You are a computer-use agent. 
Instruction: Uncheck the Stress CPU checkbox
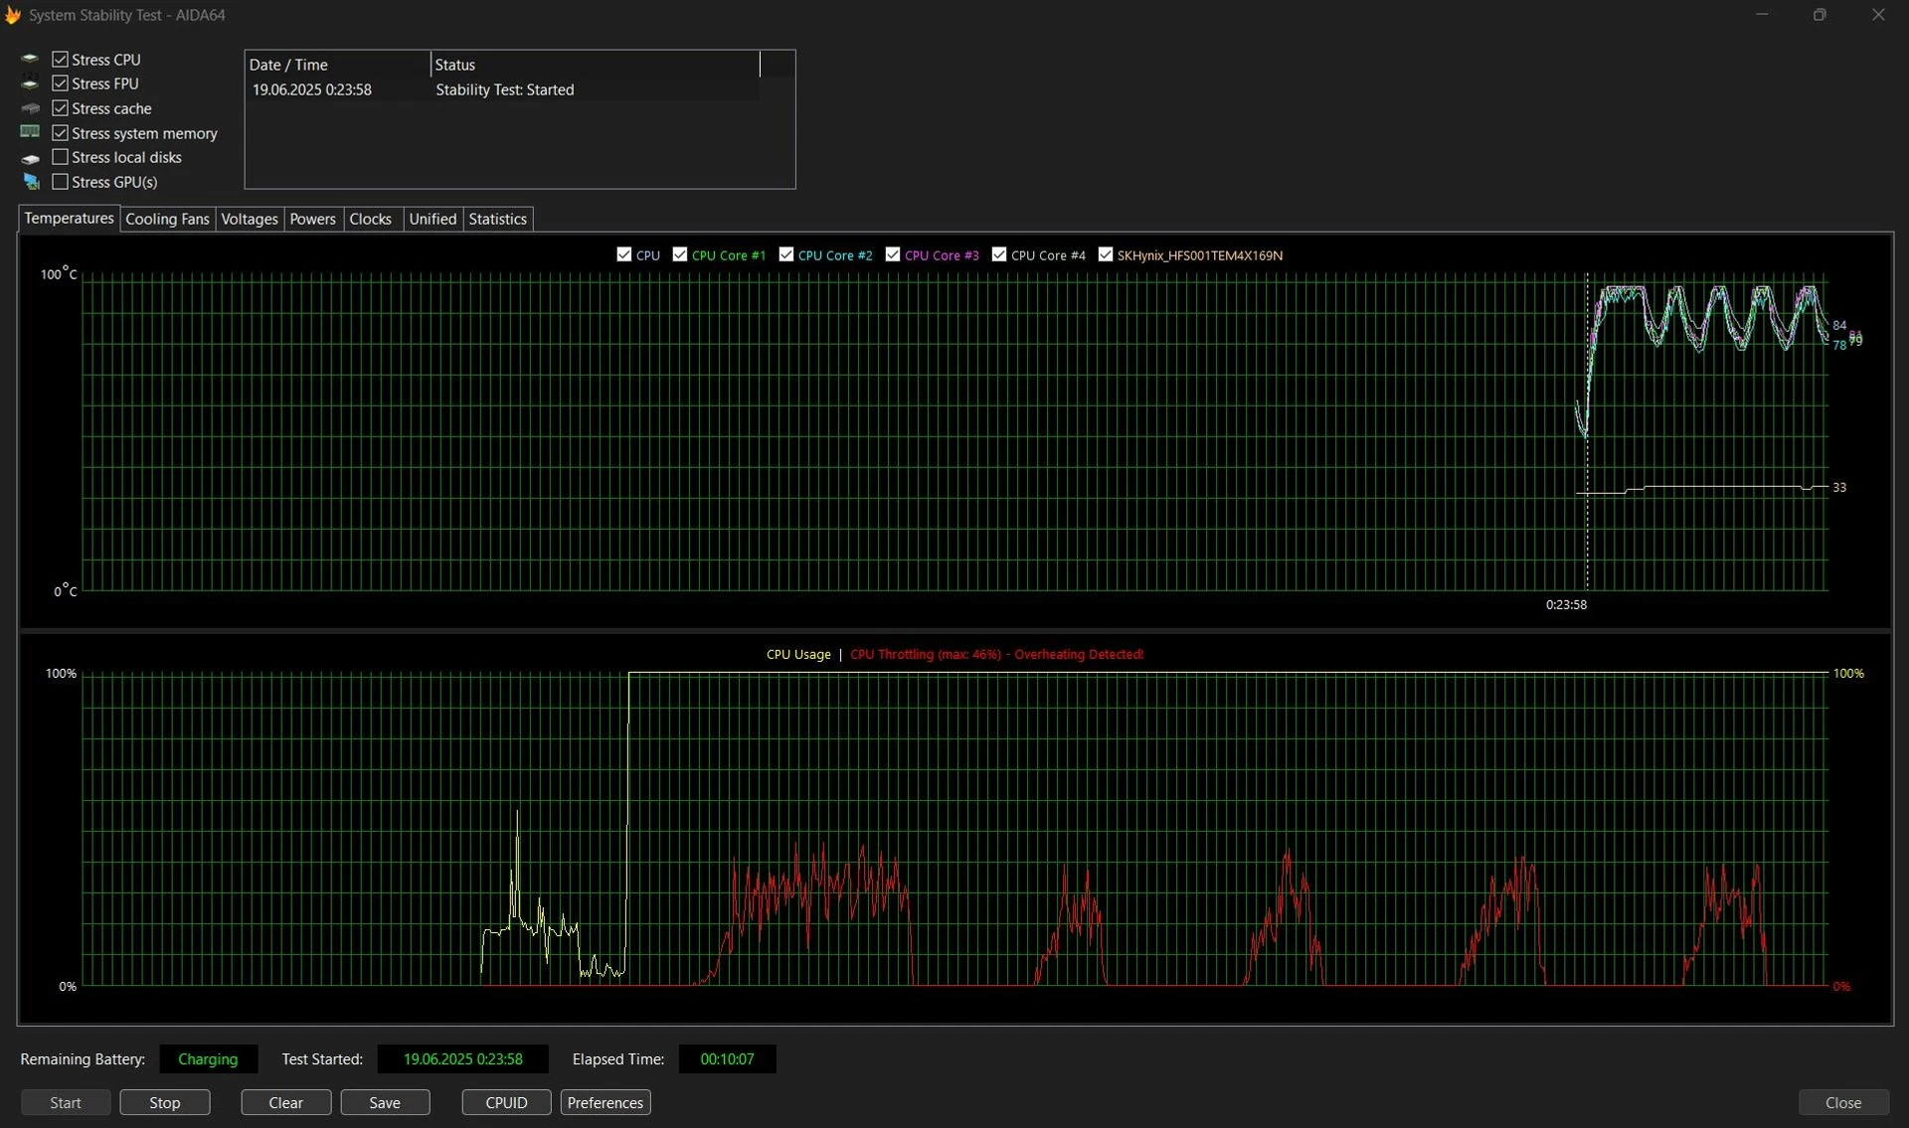tap(61, 60)
